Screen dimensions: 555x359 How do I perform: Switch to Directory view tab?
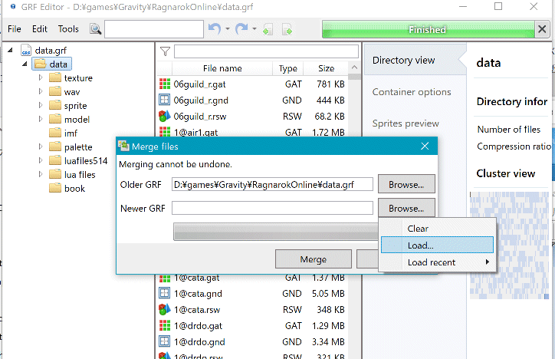point(415,60)
